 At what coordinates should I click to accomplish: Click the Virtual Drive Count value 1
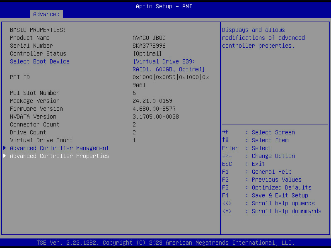[134, 140]
